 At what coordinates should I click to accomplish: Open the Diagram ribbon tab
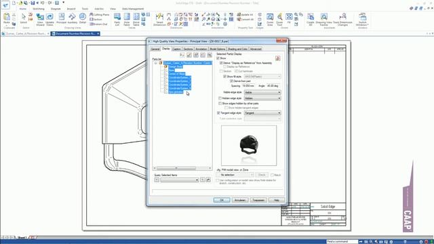56,9
